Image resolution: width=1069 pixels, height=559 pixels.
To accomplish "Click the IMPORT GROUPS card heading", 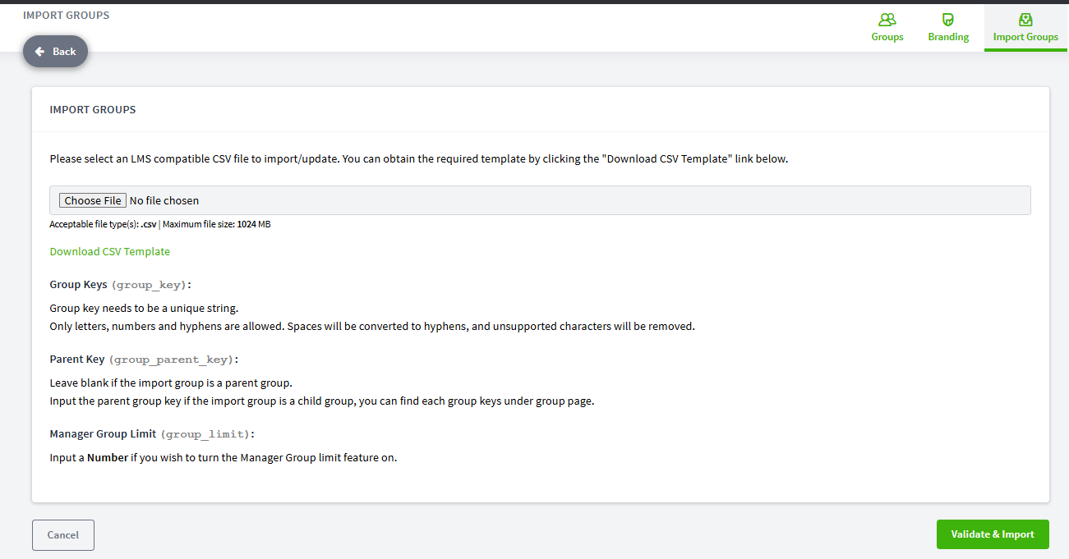I will pyautogui.click(x=93, y=109).
